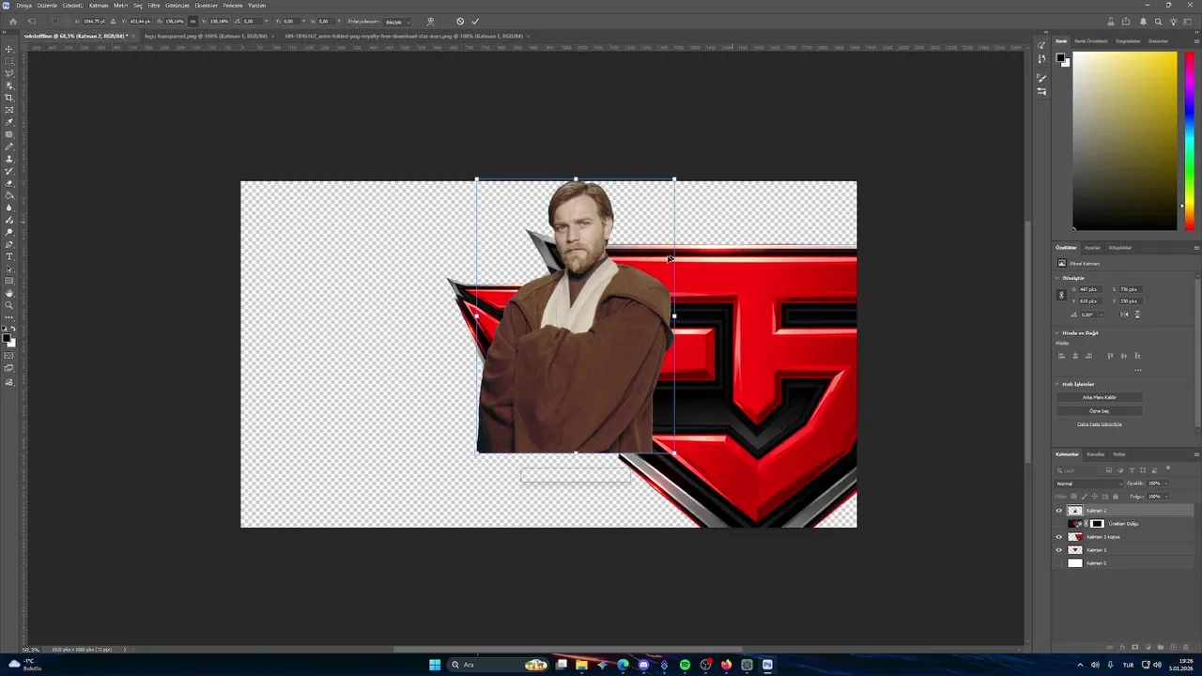Screen dimensions: 1202x676
Task: Switch to the Kanallar tab
Action: (1096, 454)
